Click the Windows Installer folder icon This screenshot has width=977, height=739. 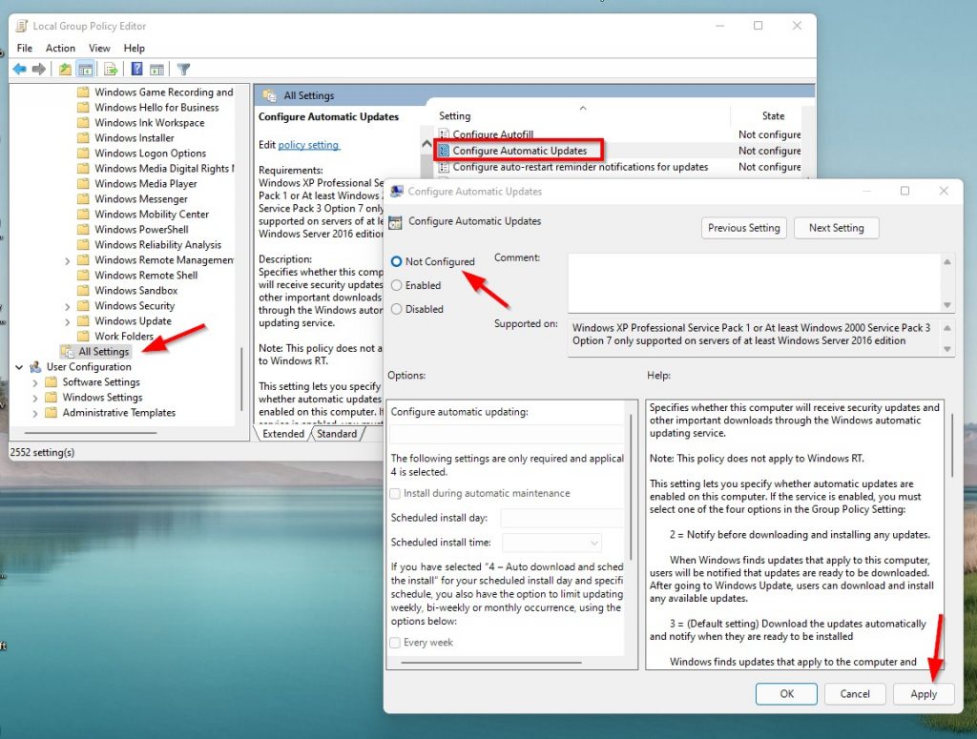click(x=83, y=137)
